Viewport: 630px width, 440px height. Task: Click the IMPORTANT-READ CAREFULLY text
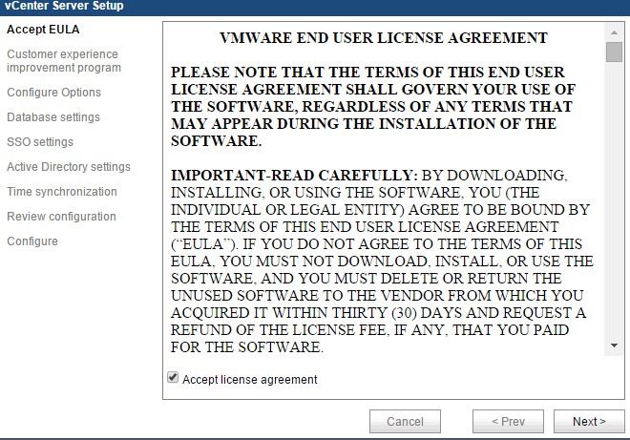295,176
